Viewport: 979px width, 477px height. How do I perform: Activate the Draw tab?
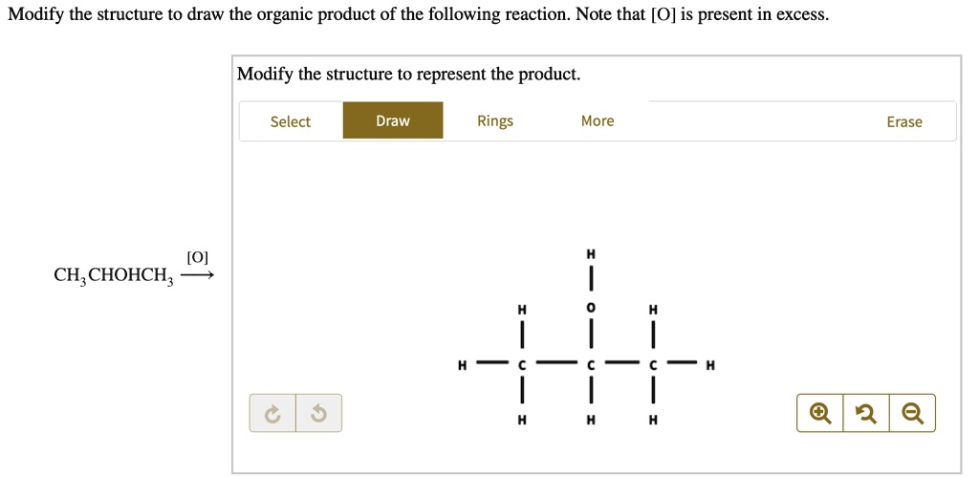point(393,120)
